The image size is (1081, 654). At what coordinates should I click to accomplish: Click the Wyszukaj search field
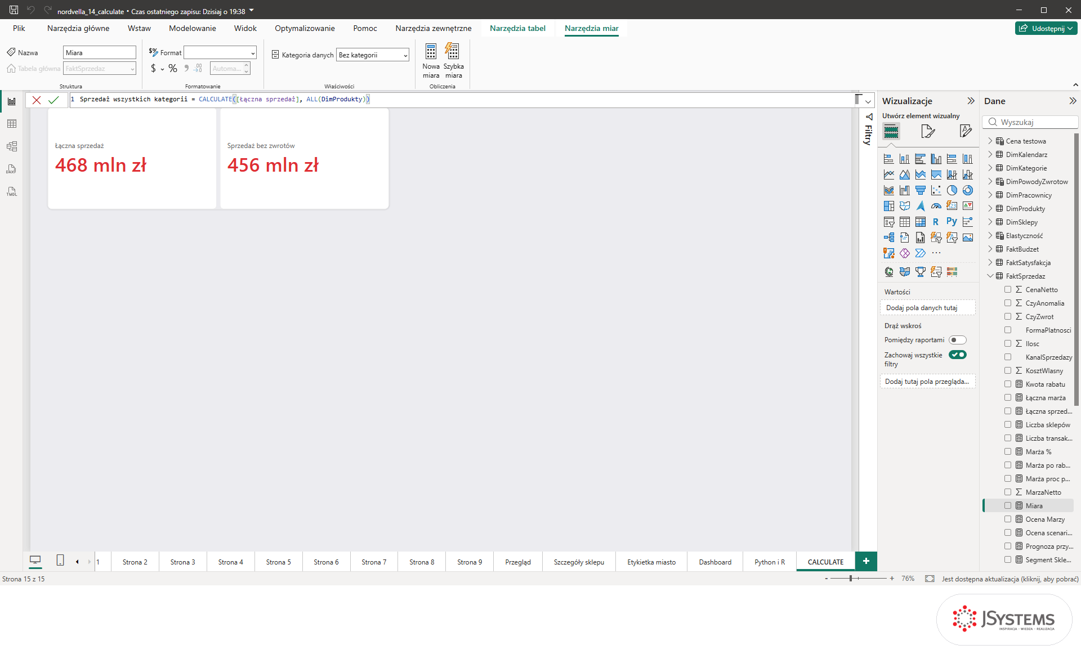1030,122
